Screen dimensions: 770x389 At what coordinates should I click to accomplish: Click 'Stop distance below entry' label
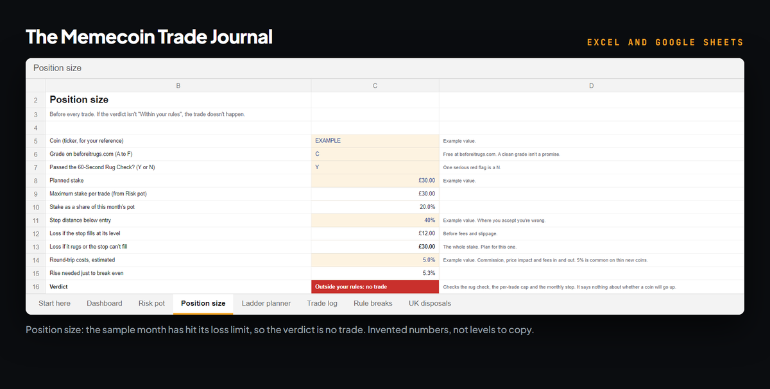point(80,220)
